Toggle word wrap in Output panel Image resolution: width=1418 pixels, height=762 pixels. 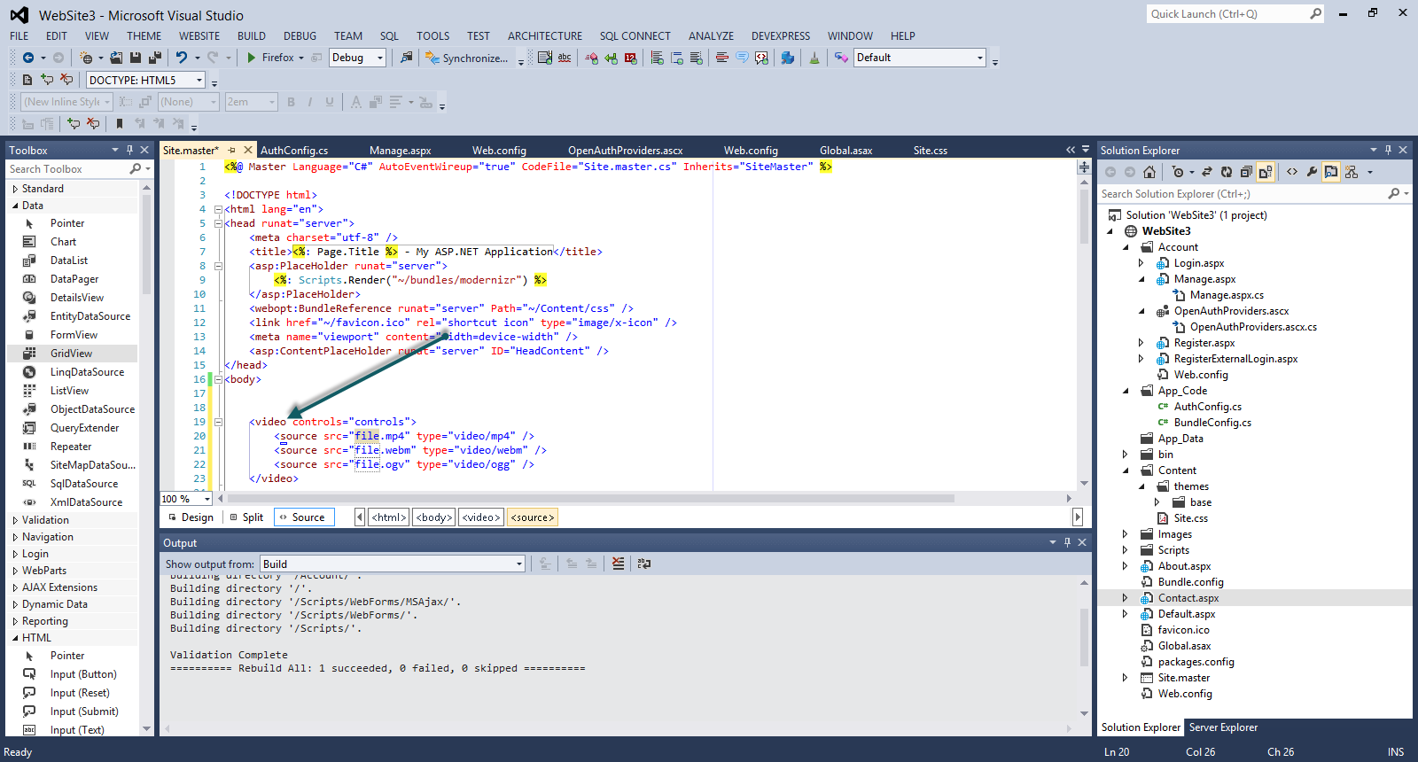pos(644,564)
